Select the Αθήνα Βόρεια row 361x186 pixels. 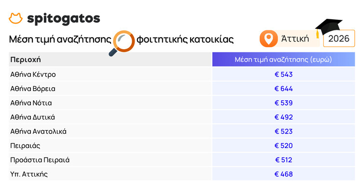pyautogui.click(x=182, y=89)
